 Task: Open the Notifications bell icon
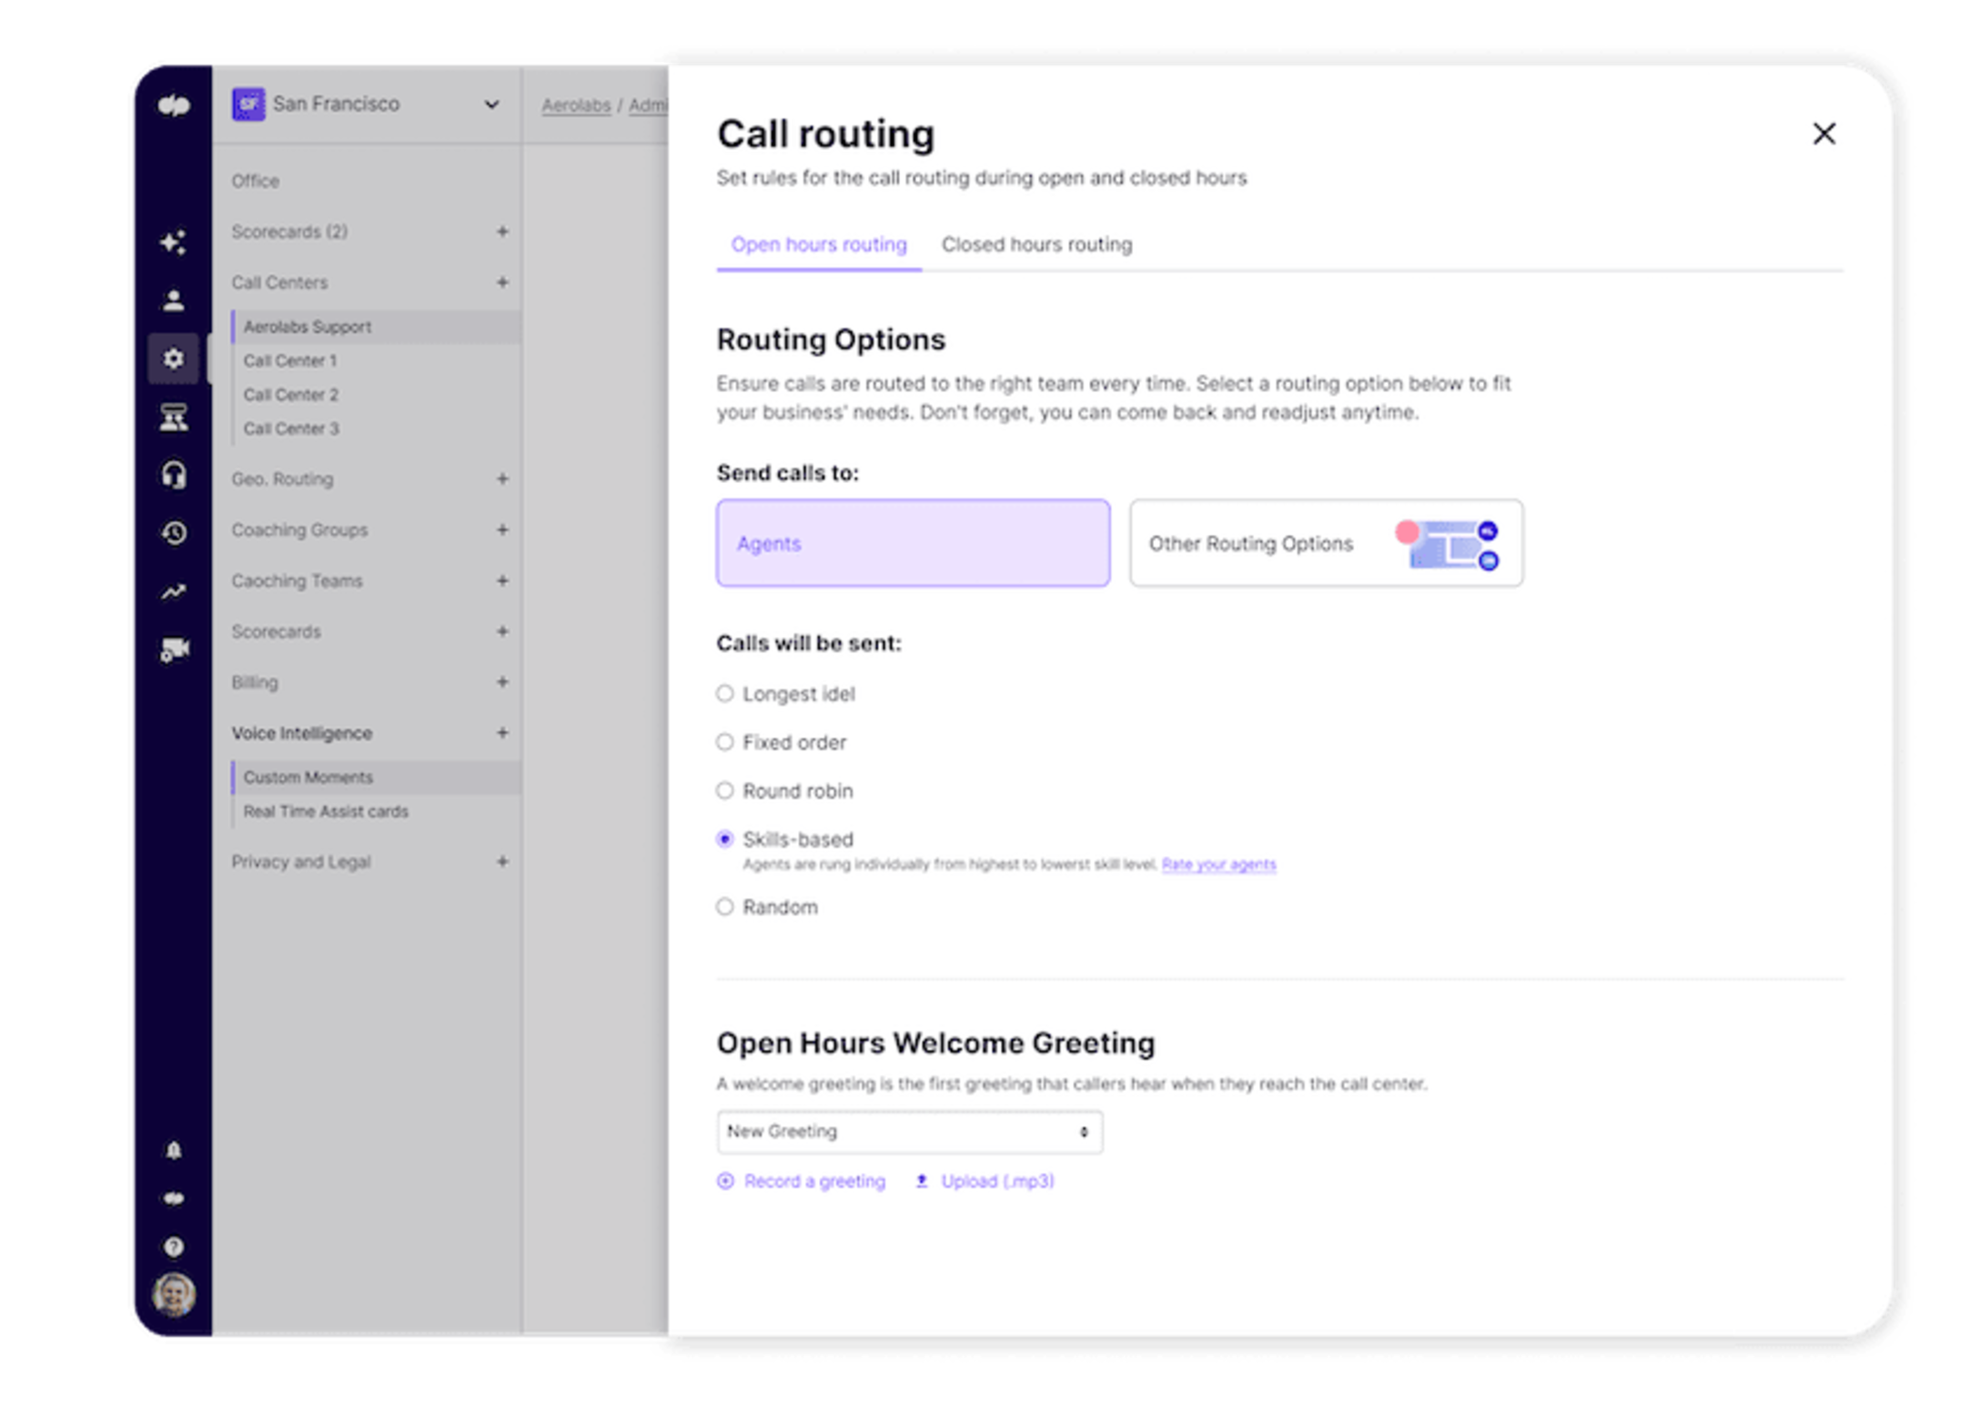coord(174,1149)
